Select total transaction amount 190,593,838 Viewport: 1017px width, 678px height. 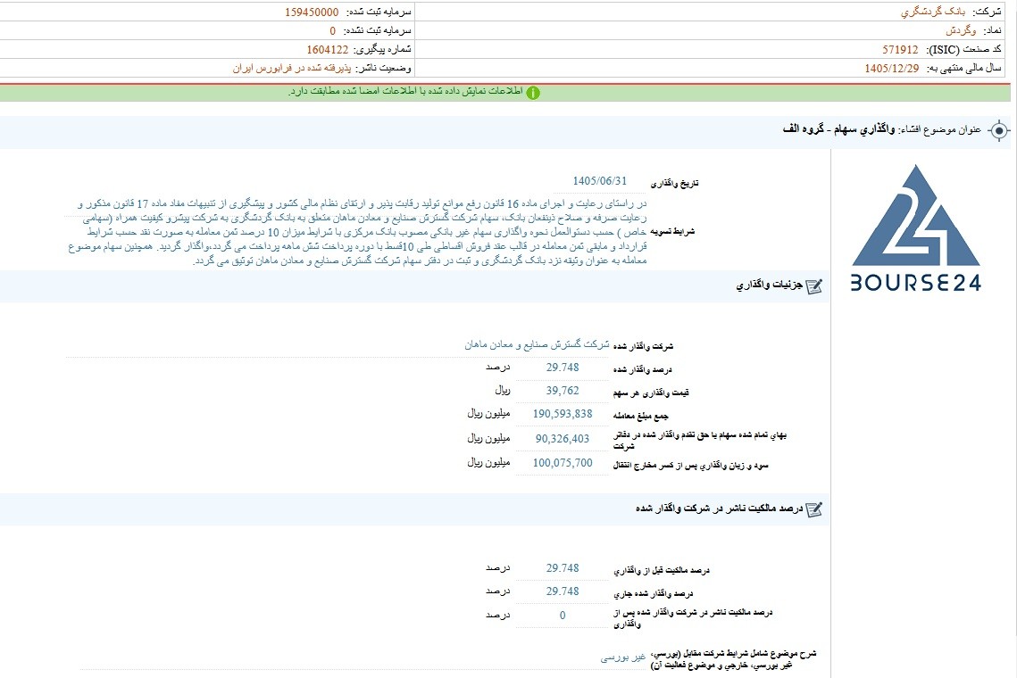(563, 414)
